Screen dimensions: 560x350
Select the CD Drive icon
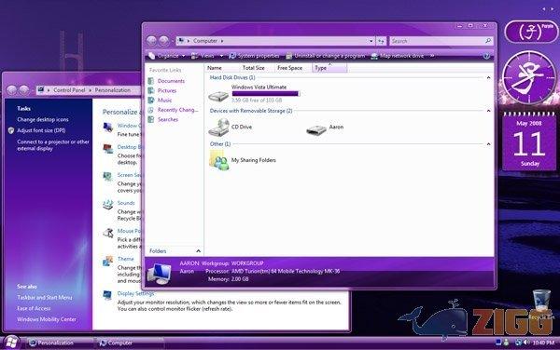pyautogui.click(x=218, y=128)
